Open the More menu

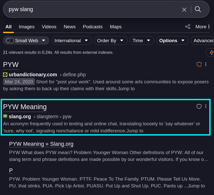tap(203, 27)
